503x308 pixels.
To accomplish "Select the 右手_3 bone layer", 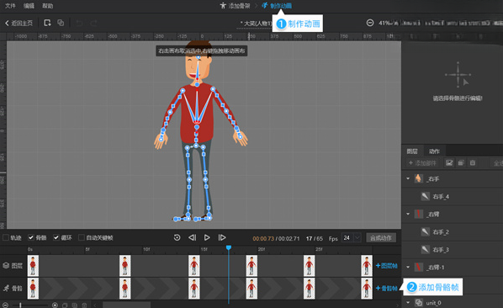I will tap(453, 249).
